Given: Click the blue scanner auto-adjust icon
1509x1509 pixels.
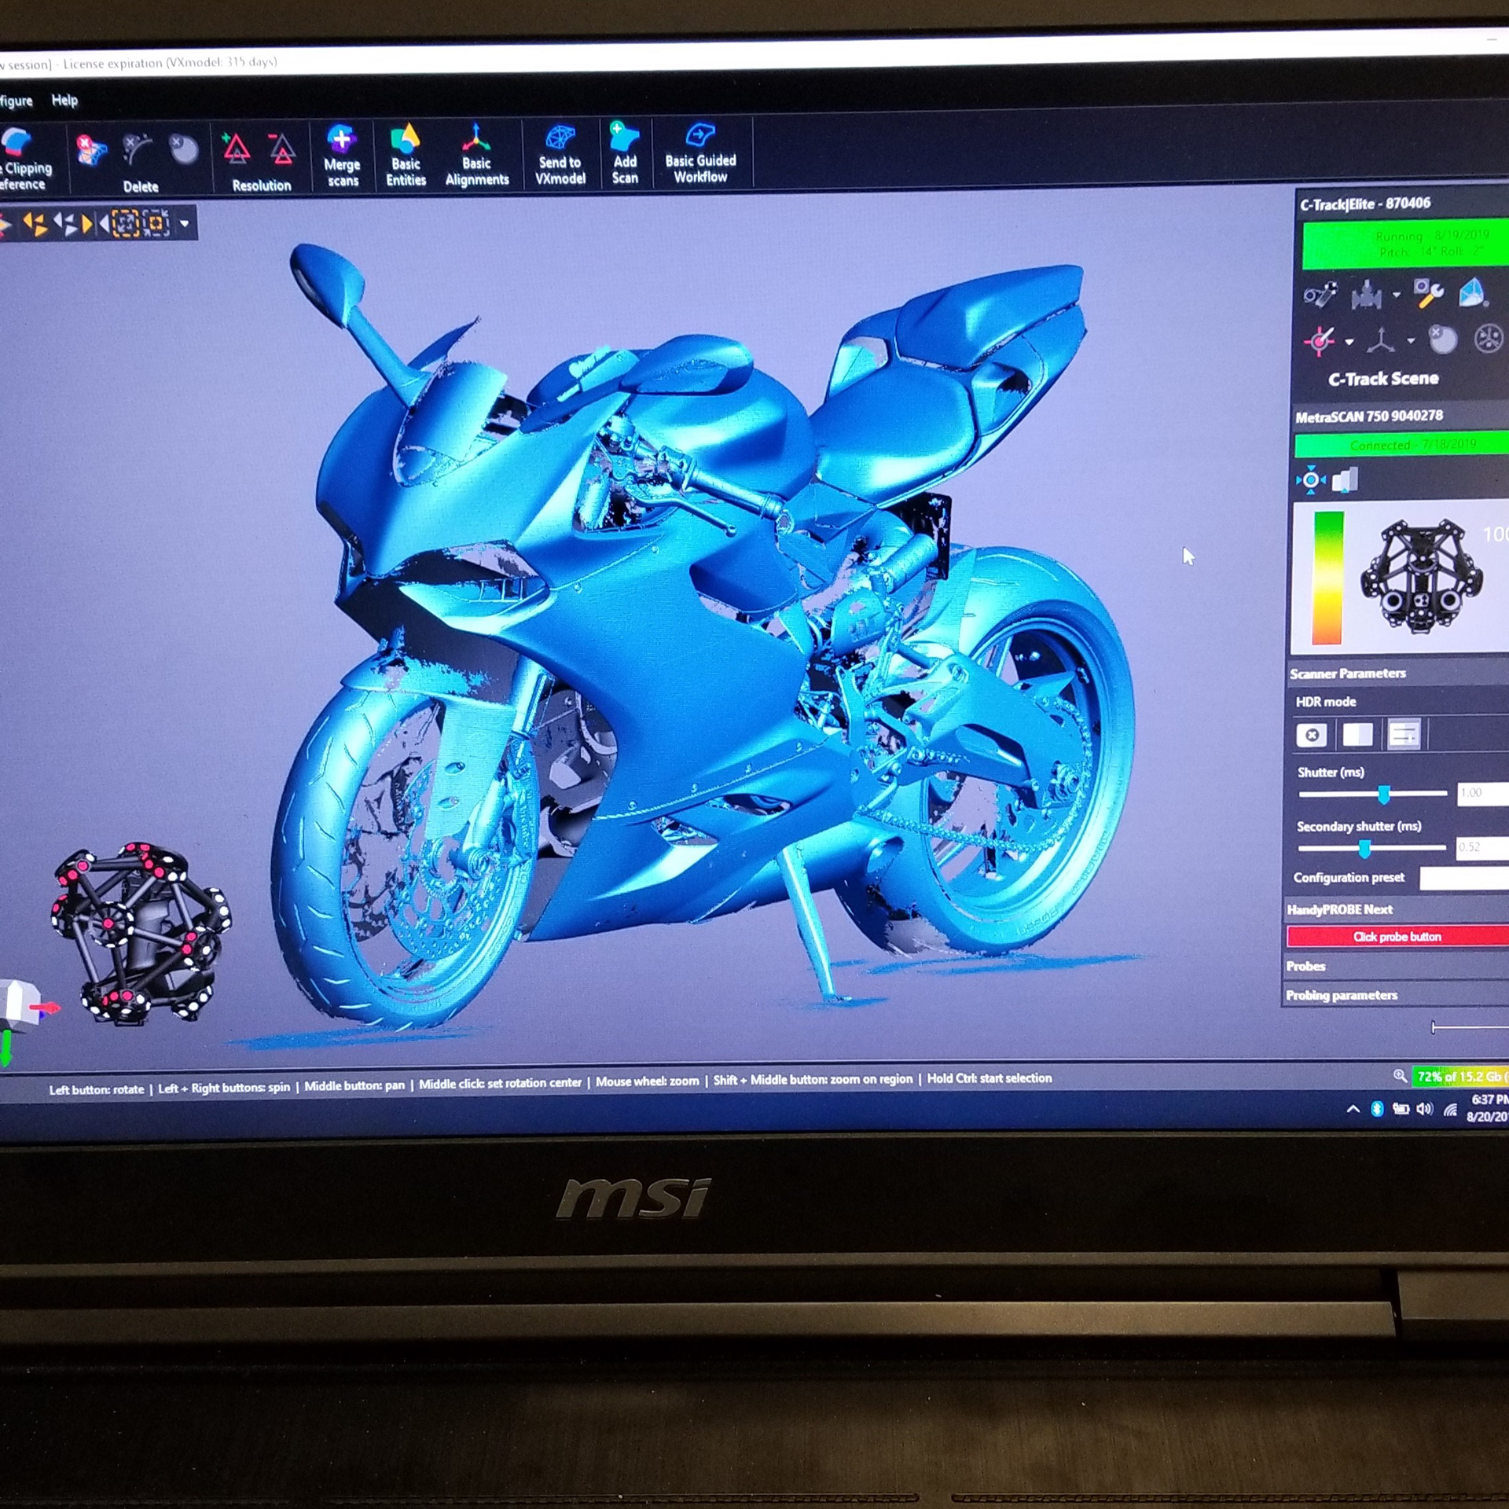Looking at the screenshot, I should (1310, 479).
